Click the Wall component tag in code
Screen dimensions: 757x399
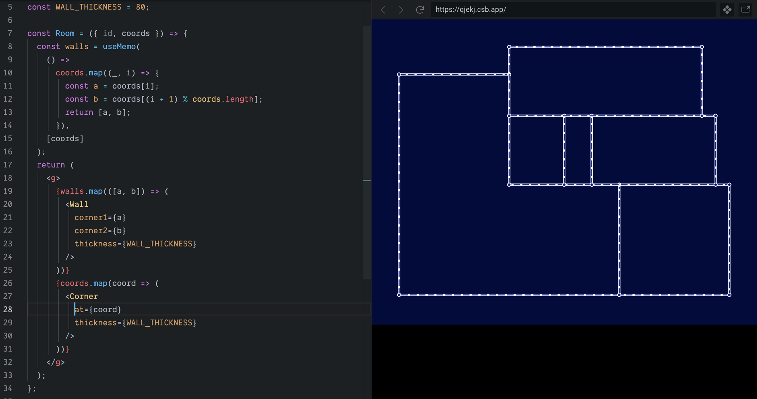click(79, 204)
